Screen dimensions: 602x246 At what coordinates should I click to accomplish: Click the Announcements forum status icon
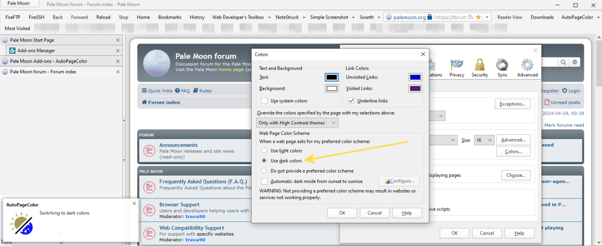(x=149, y=151)
